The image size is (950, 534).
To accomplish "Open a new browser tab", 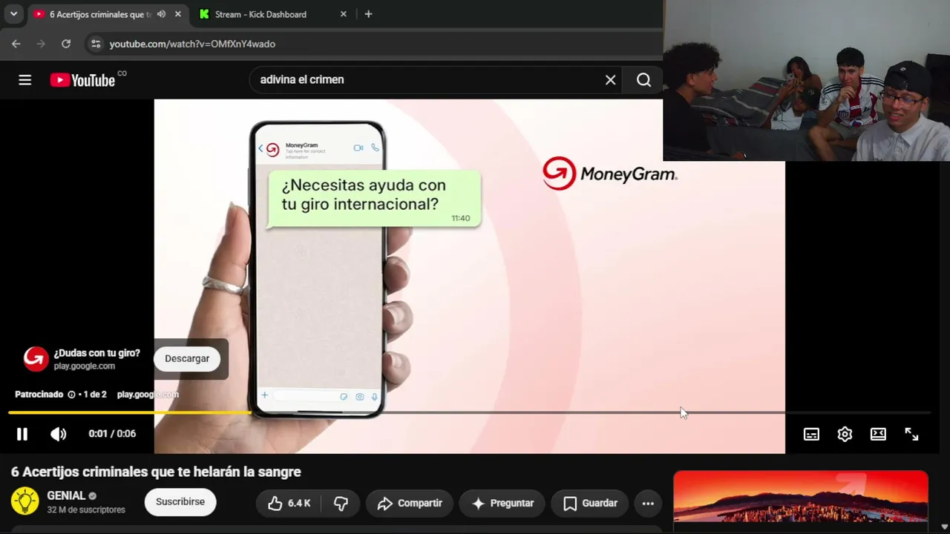I will [368, 14].
